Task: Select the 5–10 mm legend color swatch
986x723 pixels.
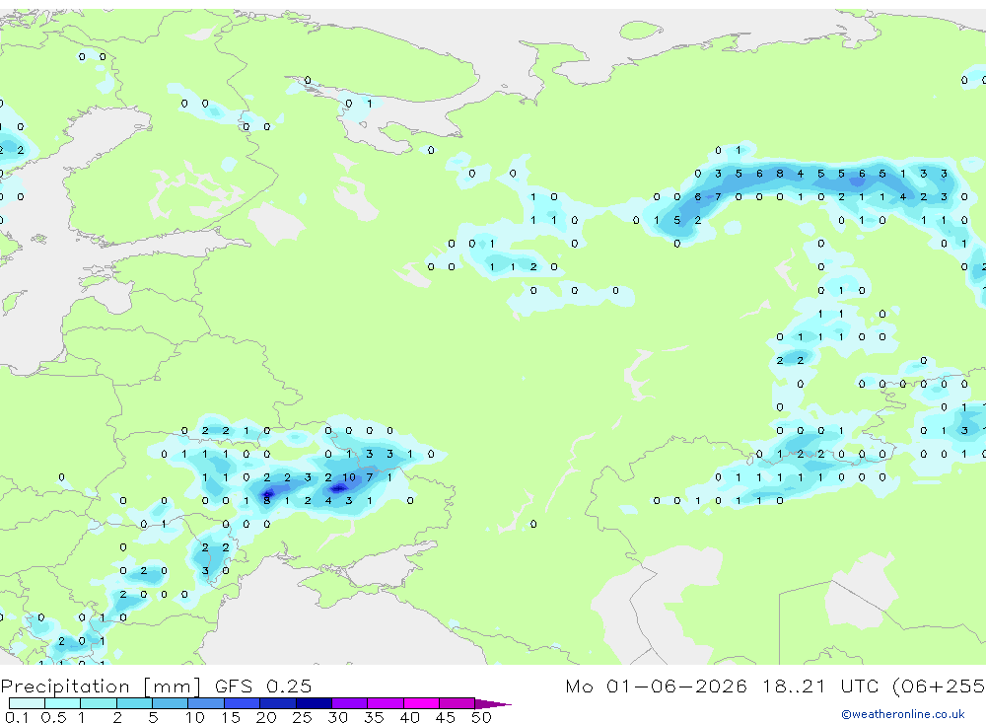Action: [170, 703]
